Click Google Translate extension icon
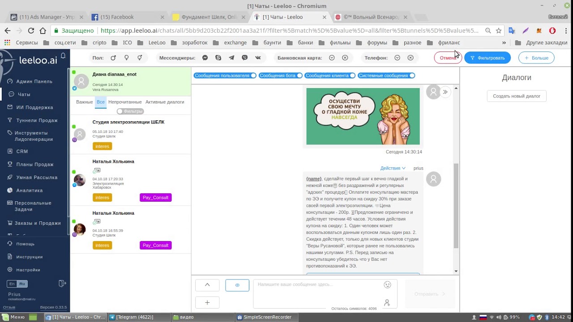The image size is (573, 322). tap(512, 31)
